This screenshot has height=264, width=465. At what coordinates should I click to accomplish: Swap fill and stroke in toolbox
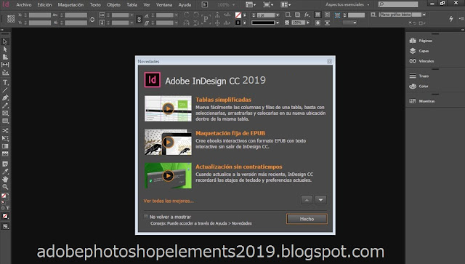(x=7, y=194)
